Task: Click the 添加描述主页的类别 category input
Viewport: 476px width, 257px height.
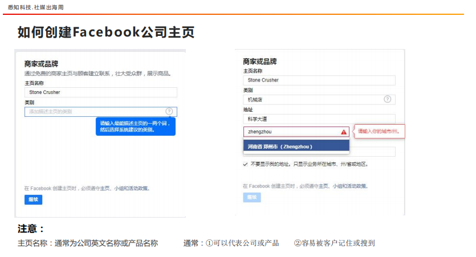Action: click(x=101, y=112)
